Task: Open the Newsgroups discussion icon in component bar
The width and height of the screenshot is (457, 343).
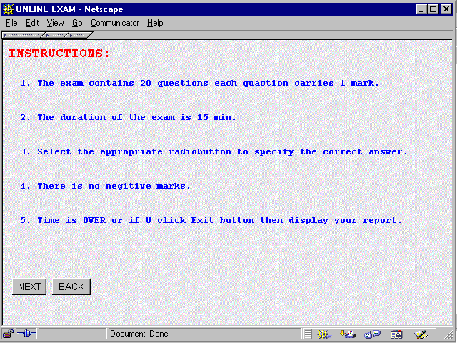Action: pyautogui.click(x=372, y=334)
